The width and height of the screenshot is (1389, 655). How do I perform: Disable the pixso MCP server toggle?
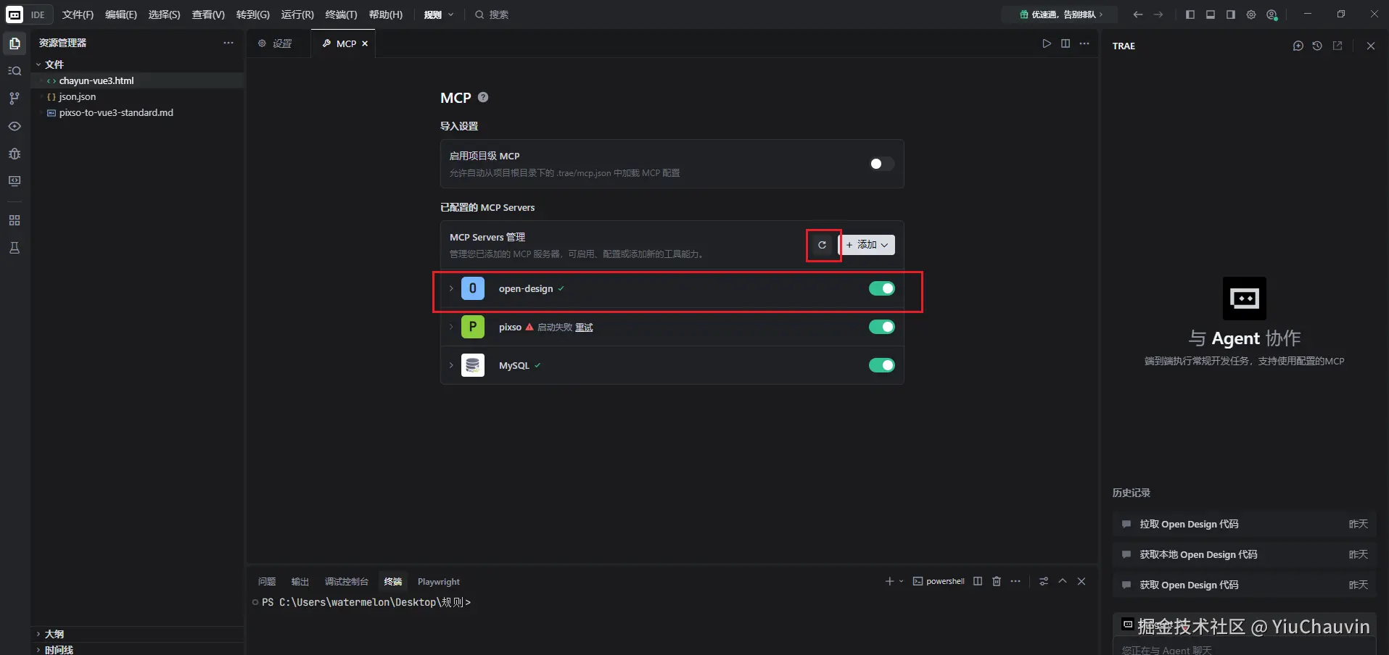coord(882,327)
